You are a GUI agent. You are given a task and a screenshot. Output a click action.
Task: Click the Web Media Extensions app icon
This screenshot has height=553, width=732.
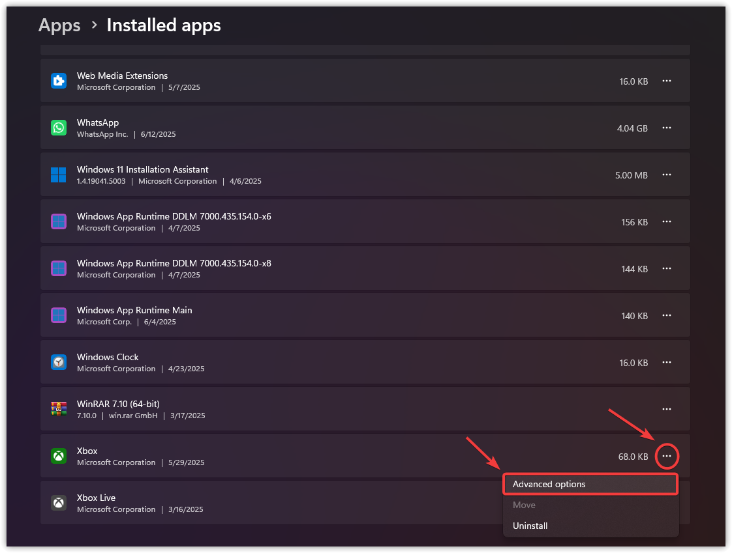[x=59, y=81]
